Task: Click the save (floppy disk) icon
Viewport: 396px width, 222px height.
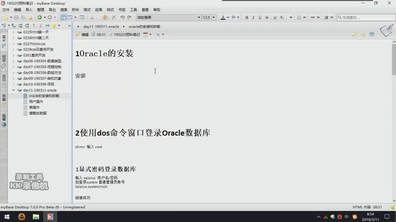Action: point(16,17)
